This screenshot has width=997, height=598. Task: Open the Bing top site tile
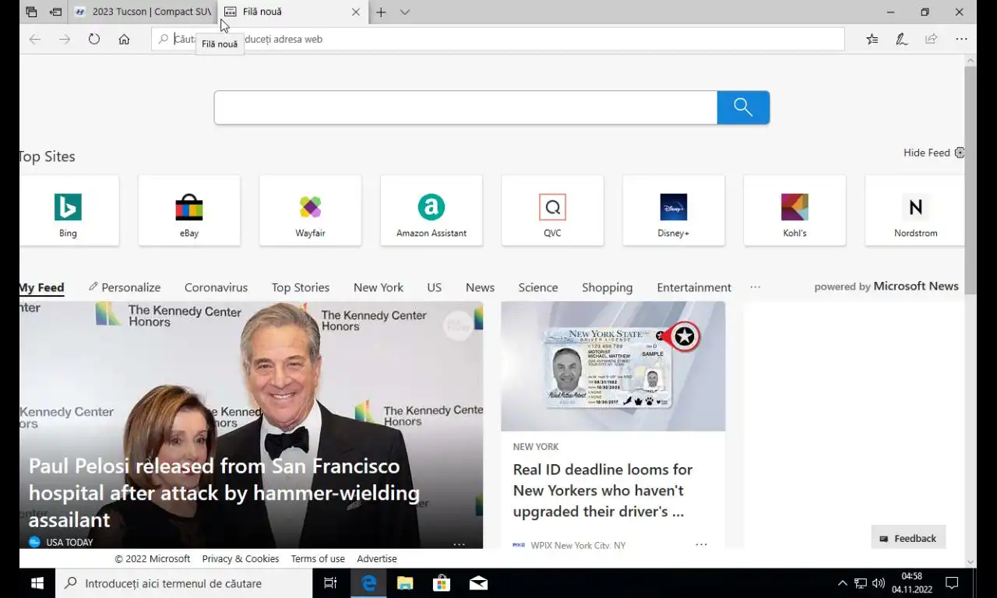click(x=69, y=210)
